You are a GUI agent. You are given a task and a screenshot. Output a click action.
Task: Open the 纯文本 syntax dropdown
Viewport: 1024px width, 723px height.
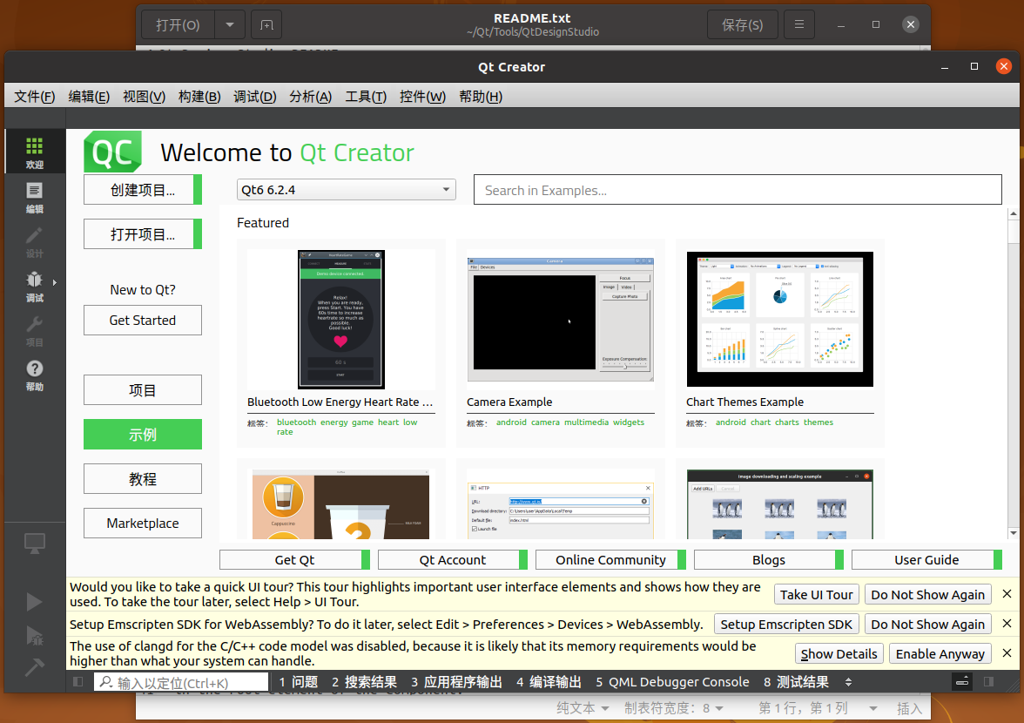pos(583,708)
